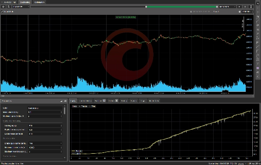The height and width of the screenshot is (165, 261).
Task: Open the History tab
Action: (124, 101)
